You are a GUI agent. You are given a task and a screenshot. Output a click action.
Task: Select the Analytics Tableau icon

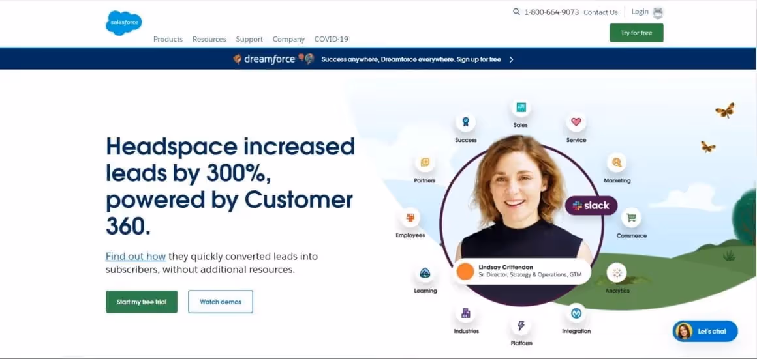617,273
